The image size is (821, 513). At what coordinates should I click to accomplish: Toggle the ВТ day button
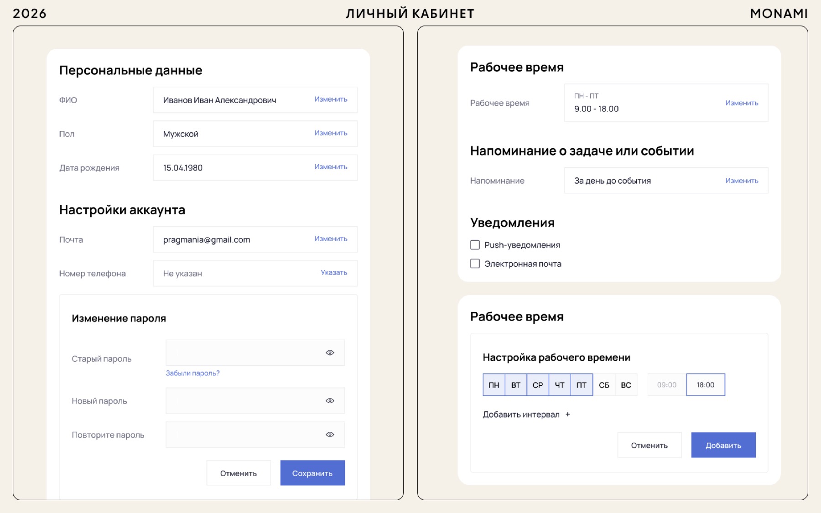point(516,385)
